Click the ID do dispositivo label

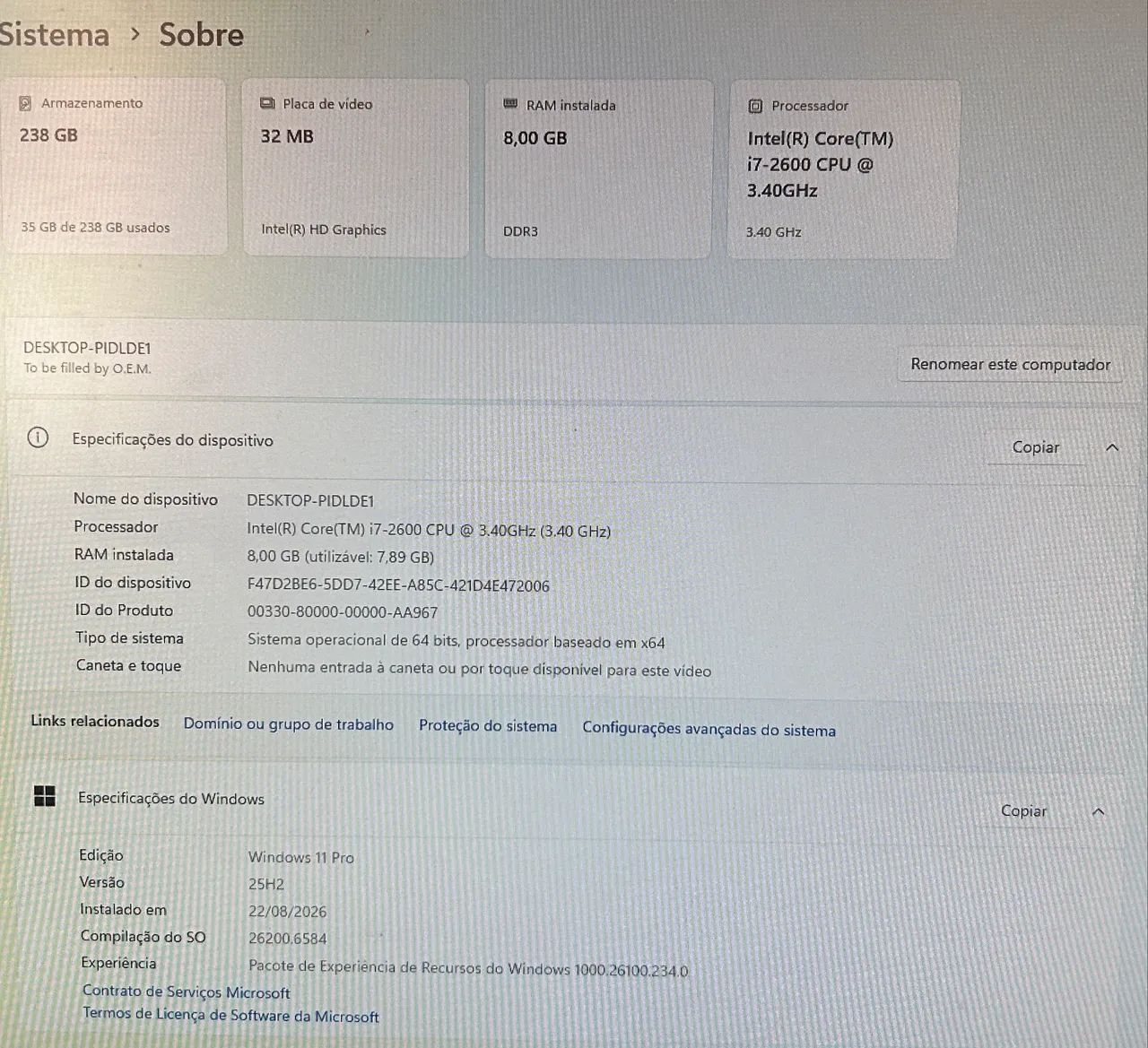(133, 583)
